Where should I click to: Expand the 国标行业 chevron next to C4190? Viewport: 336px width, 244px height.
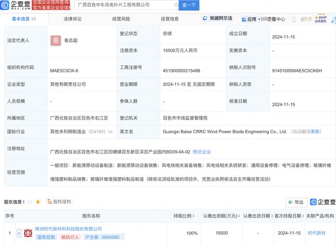(110, 132)
